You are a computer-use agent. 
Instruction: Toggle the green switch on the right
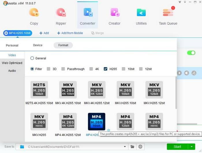[x=191, y=53]
